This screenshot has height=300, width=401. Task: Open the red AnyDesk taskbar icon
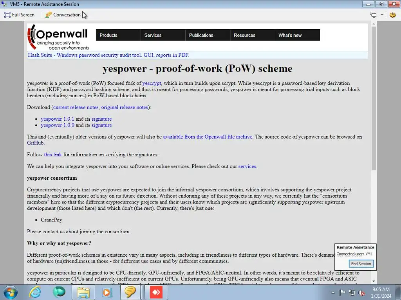click(x=156, y=292)
